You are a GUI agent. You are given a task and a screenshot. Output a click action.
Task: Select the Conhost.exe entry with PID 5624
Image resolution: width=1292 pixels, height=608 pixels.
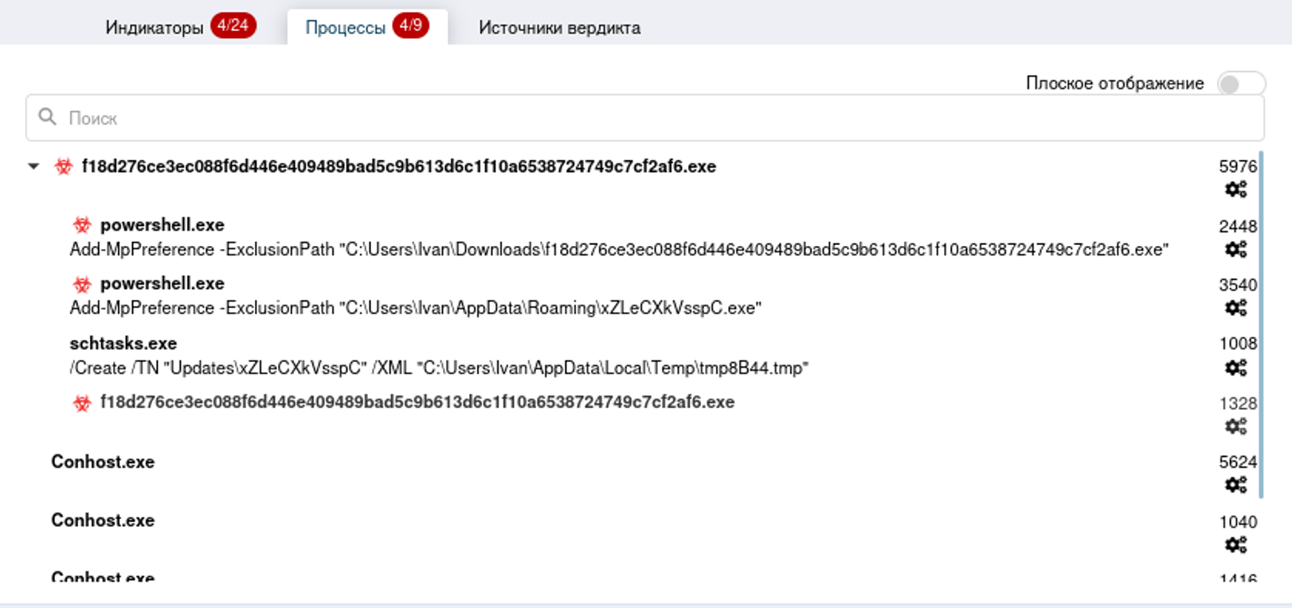(x=103, y=462)
